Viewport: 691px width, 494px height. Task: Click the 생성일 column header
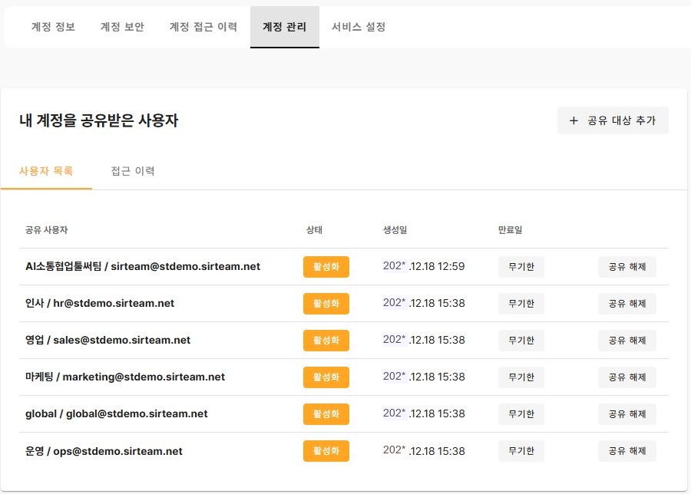[x=395, y=230]
